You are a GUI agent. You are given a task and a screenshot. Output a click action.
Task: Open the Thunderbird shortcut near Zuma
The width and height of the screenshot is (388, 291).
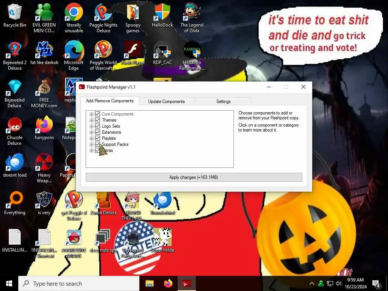[162, 203]
